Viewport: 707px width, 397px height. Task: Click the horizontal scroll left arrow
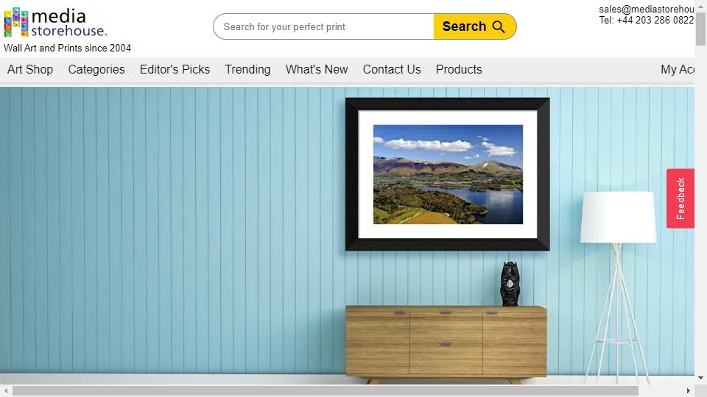[6, 390]
